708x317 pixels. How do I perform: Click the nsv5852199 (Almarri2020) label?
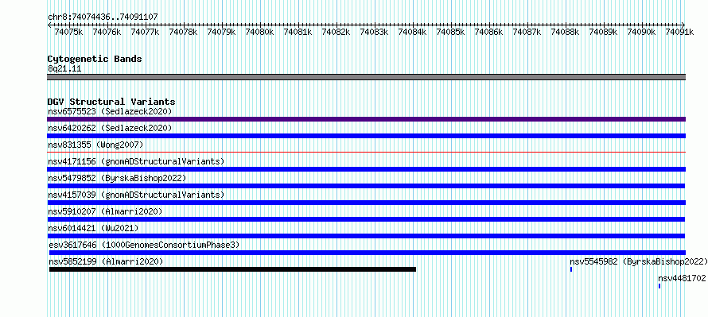click(106, 261)
